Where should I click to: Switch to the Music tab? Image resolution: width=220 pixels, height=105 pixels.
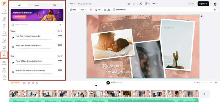37,5
